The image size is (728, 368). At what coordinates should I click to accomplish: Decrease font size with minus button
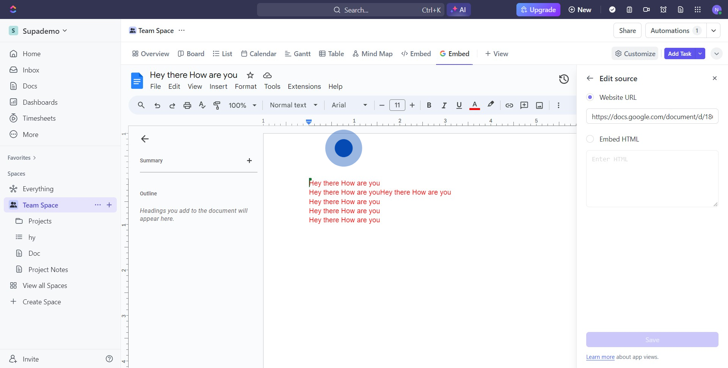pyautogui.click(x=382, y=105)
